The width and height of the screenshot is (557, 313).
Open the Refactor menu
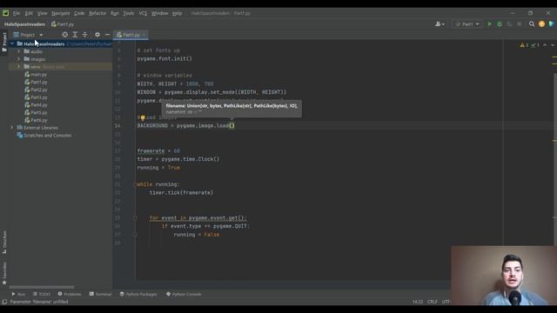97,13
